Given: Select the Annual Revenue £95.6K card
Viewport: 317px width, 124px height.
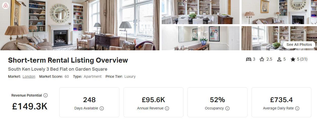Looking at the screenshot, I should click(x=153, y=102).
